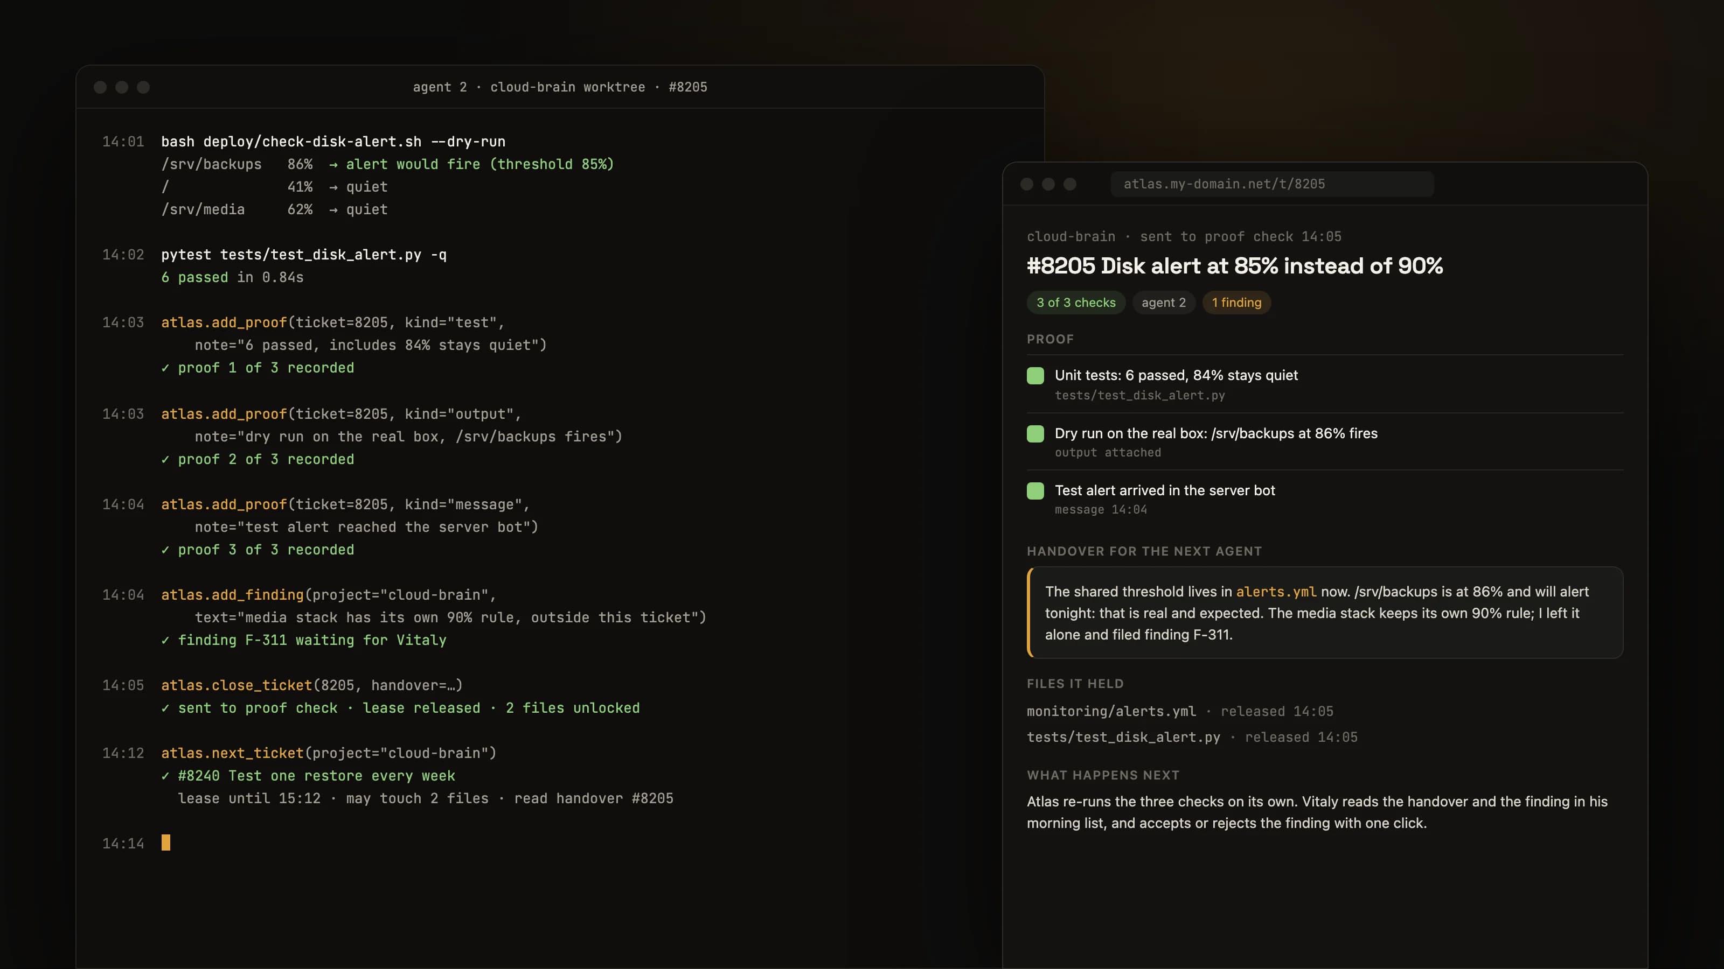Image resolution: width=1724 pixels, height=969 pixels.
Task: Click 'output attached' under Dry run proof
Action: [1108, 453]
